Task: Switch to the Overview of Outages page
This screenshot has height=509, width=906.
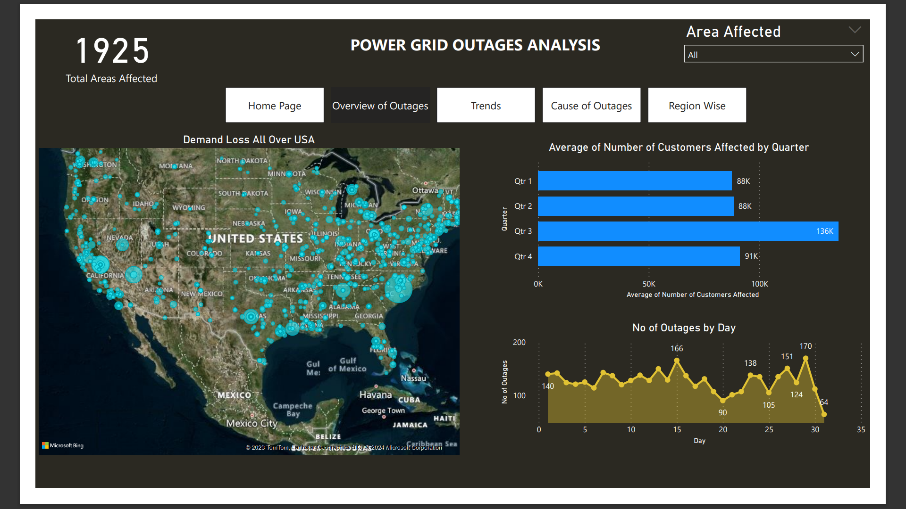Action: point(380,106)
